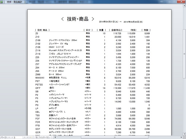Click プレミアムパーマ3 item name
Screen dimensions: 186x139
pyautogui.click(x=58, y=102)
